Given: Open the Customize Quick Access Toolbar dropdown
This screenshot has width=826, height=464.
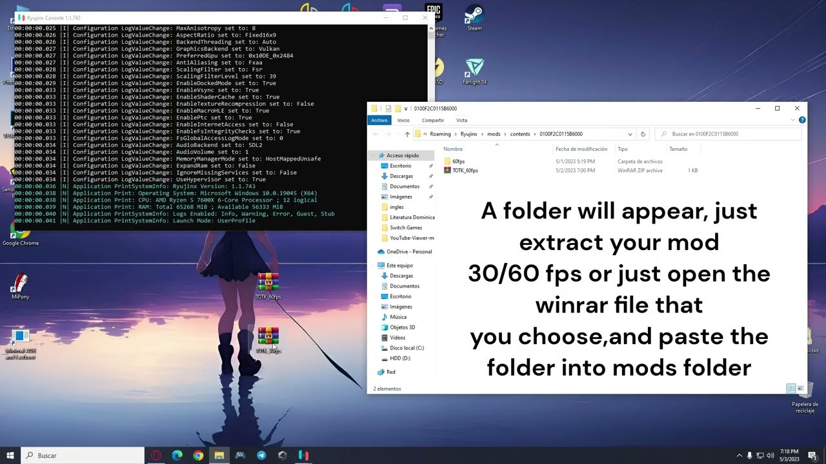Looking at the screenshot, I should click(x=406, y=108).
